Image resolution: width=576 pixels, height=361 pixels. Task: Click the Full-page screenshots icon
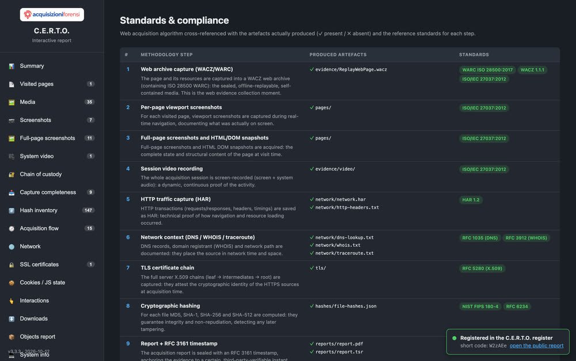tap(12, 138)
